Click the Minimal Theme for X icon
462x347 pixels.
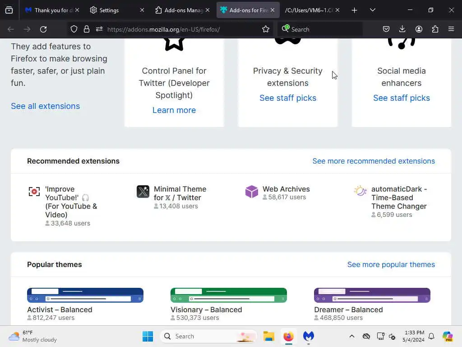pyautogui.click(x=143, y=192)
